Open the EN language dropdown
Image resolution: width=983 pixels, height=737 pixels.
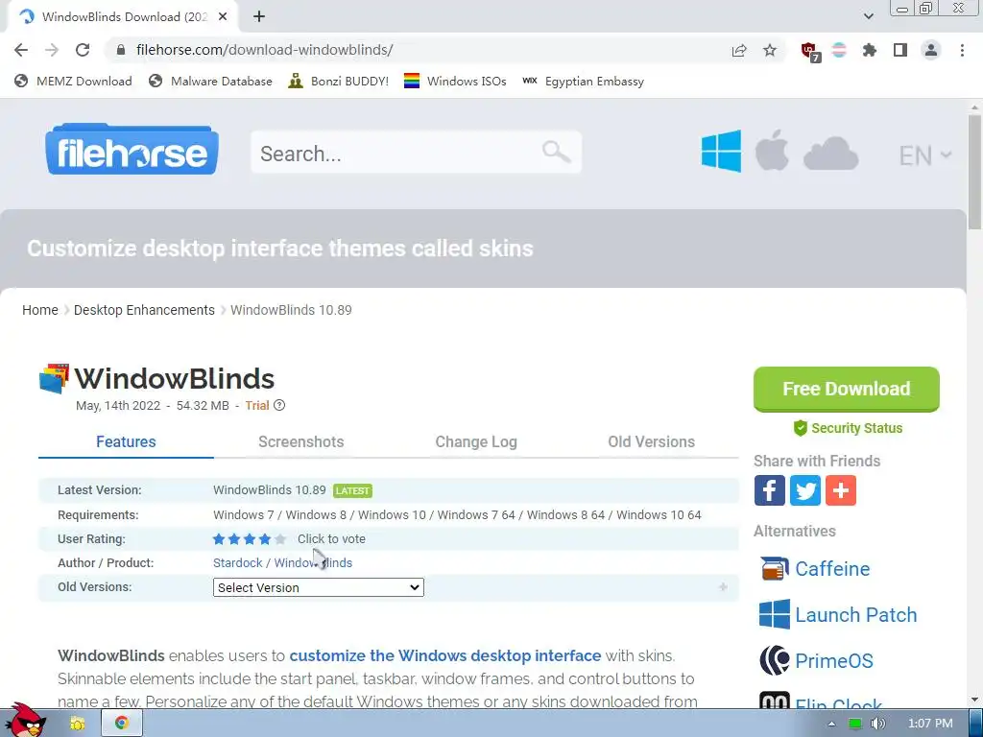(x=924, y=155)
